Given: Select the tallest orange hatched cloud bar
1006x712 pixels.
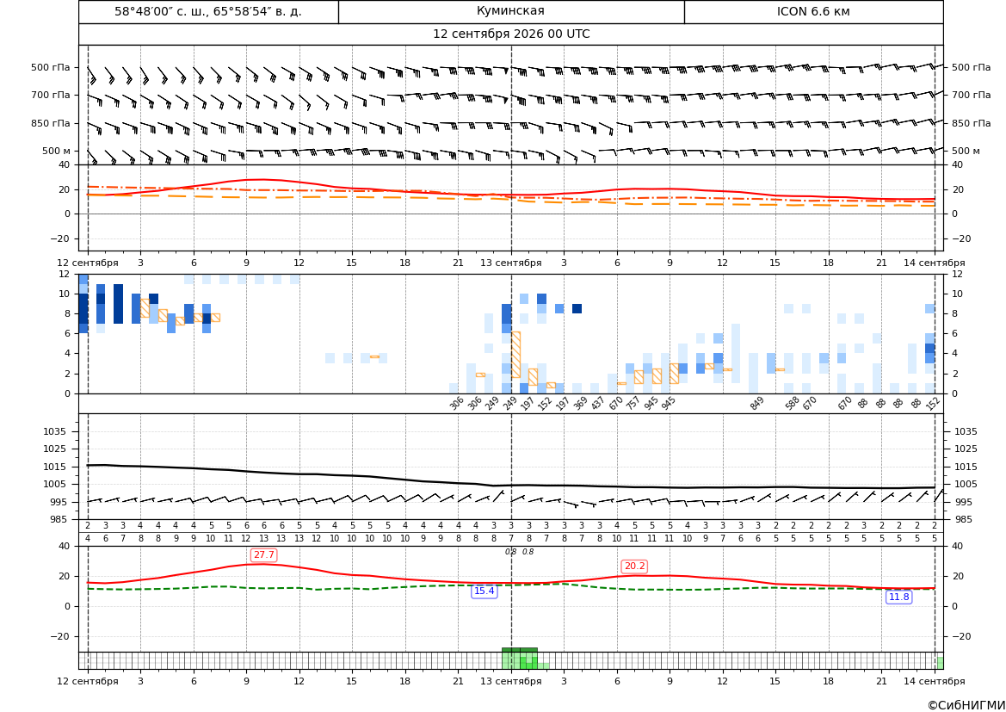Looking at the screenshot, I should point(515,355).
